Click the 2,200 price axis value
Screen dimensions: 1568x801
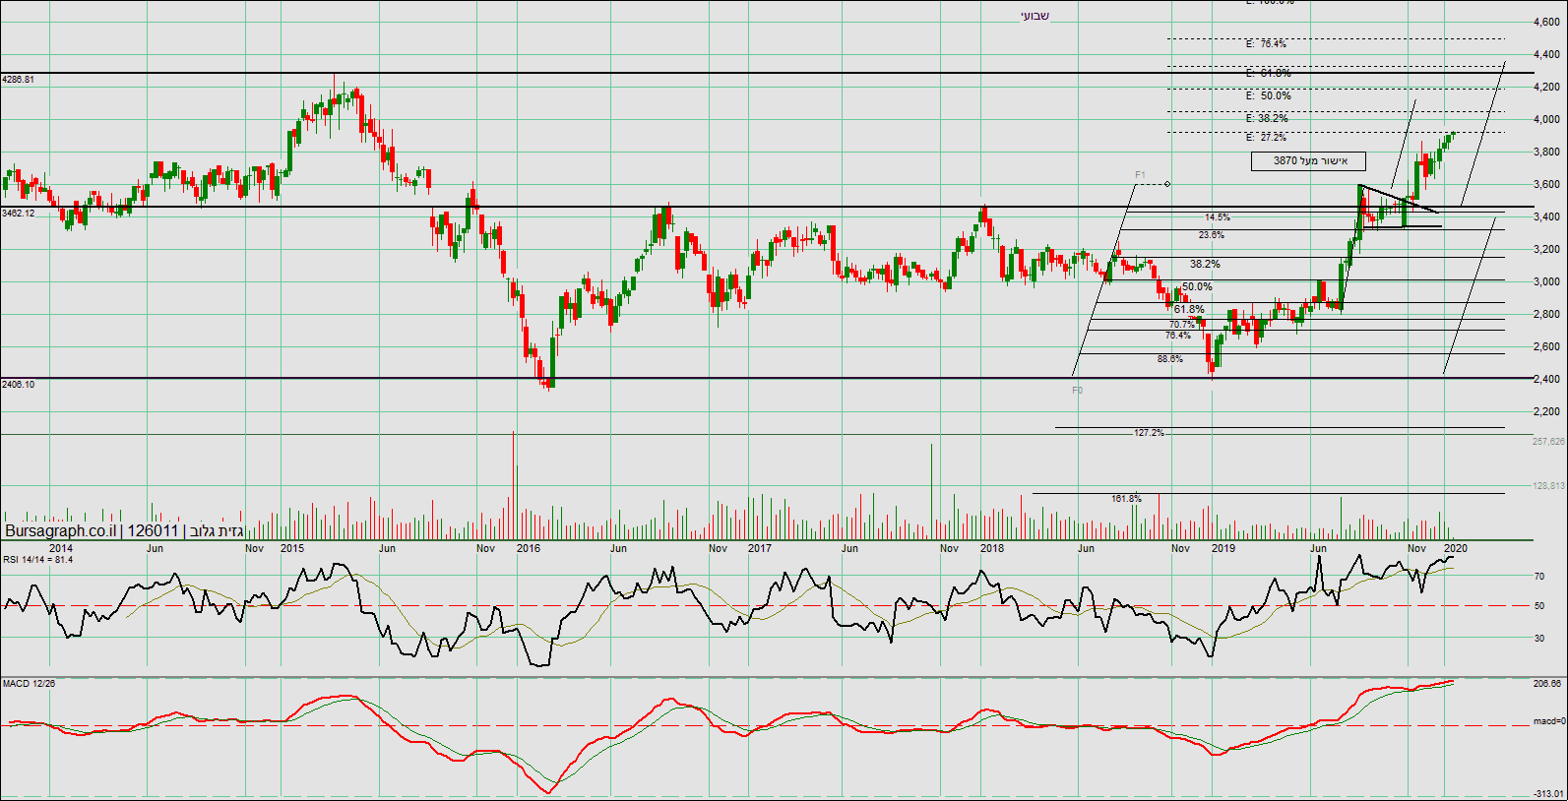pos(1546,411)
